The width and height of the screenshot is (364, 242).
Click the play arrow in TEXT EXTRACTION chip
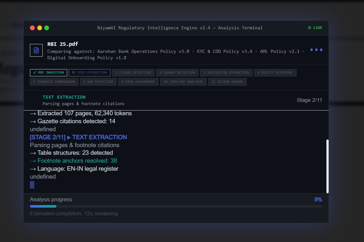pyautogui.click(x=74, y=72)
